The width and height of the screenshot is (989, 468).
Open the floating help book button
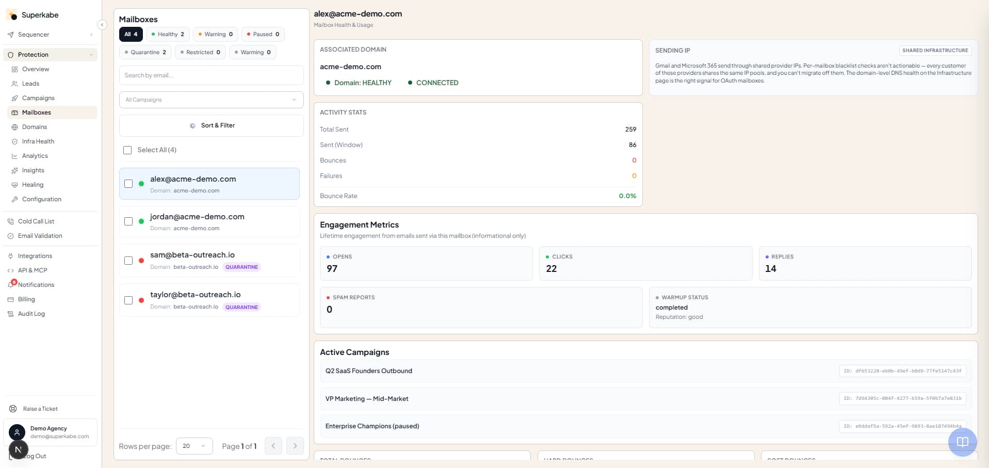[962, 442]
